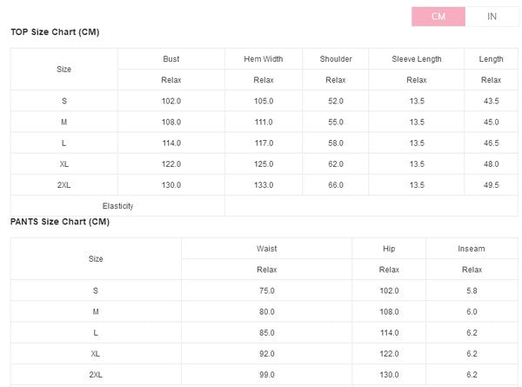Click the 2XL hem width value 133.0

(264, 185)
